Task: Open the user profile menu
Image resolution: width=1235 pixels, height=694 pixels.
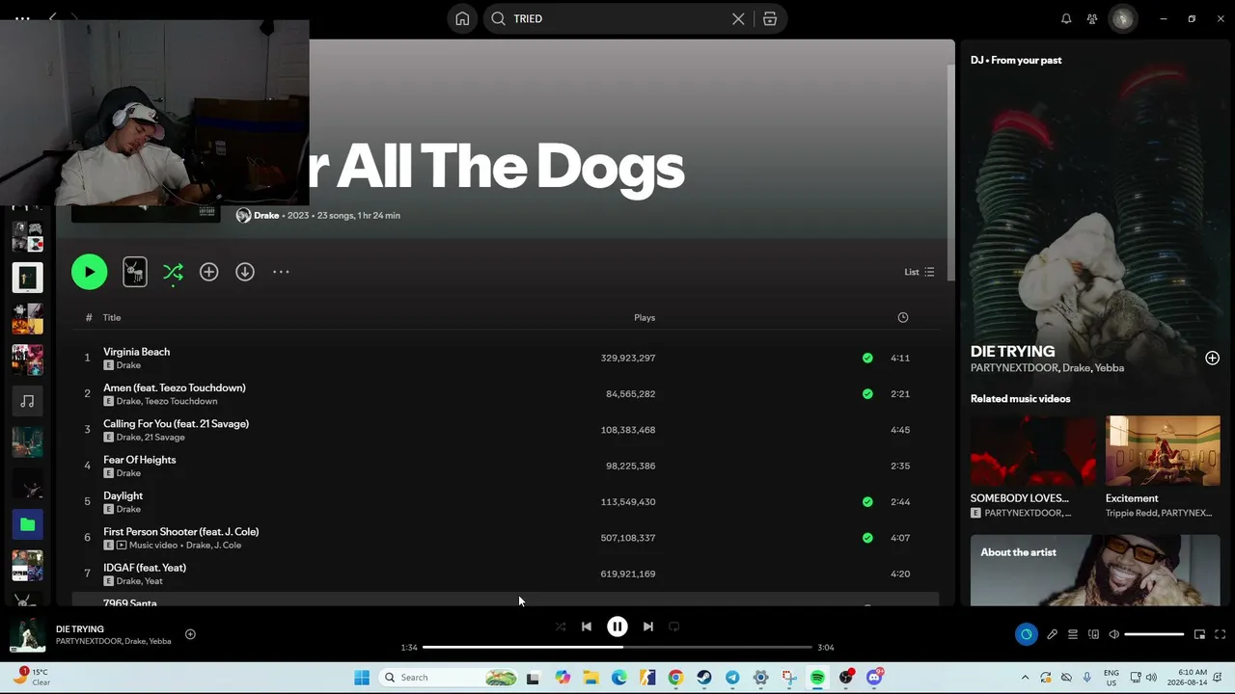Action: (x=1122, y=18)
